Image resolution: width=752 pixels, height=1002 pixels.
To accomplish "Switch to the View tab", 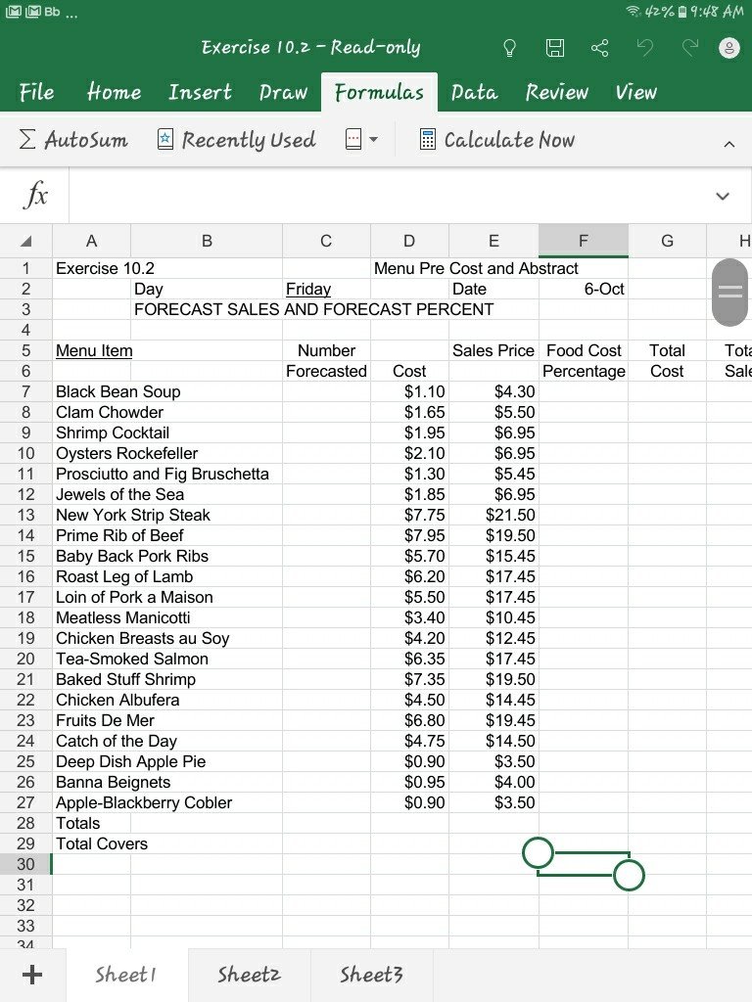I will click(x=635, y=92).
